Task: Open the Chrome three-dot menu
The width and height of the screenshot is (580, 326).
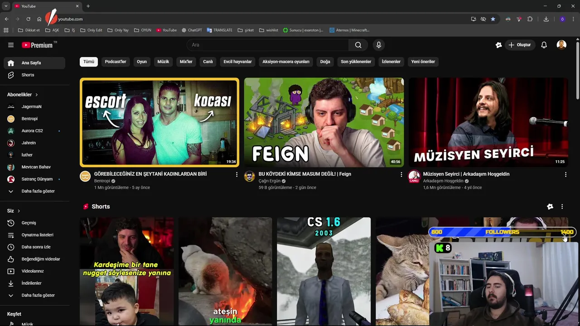Action: tap(574, 19)
